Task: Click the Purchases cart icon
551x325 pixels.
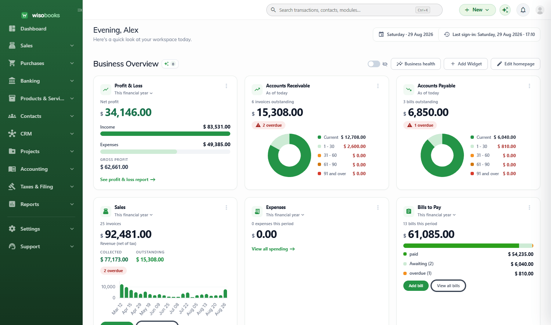Action: tap(12, 63)
